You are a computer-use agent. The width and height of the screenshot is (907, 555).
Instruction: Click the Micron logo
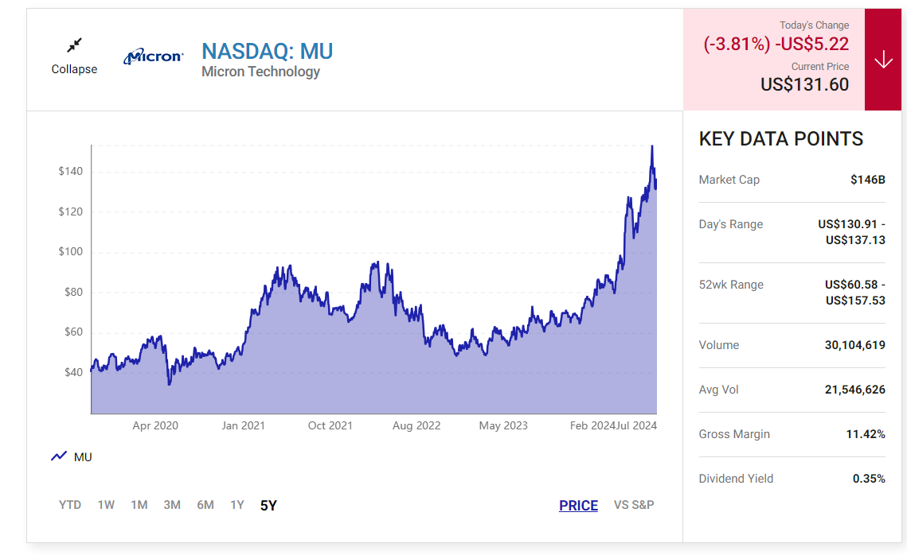153,56
